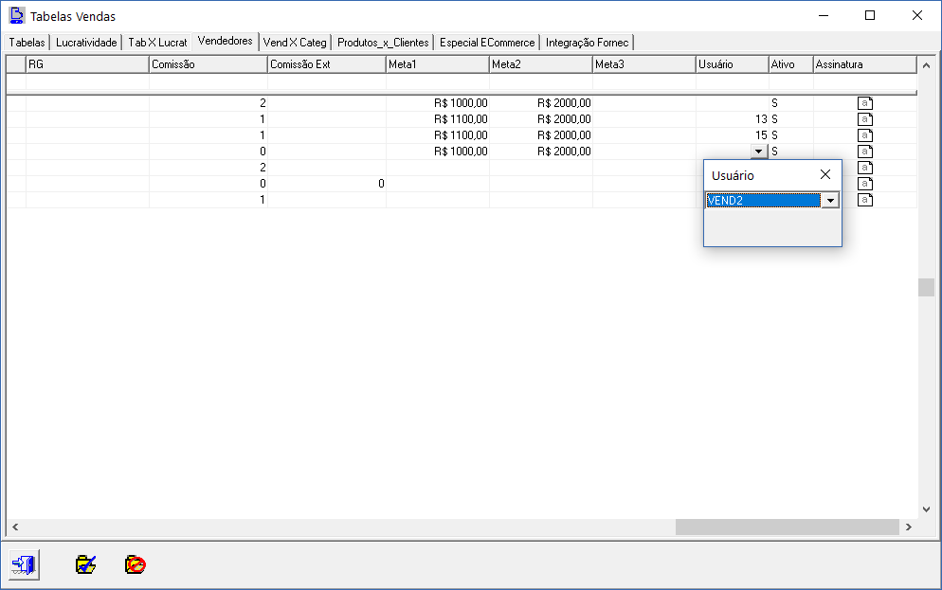Click Tabelas Vendas application title icon

point(17,15)
